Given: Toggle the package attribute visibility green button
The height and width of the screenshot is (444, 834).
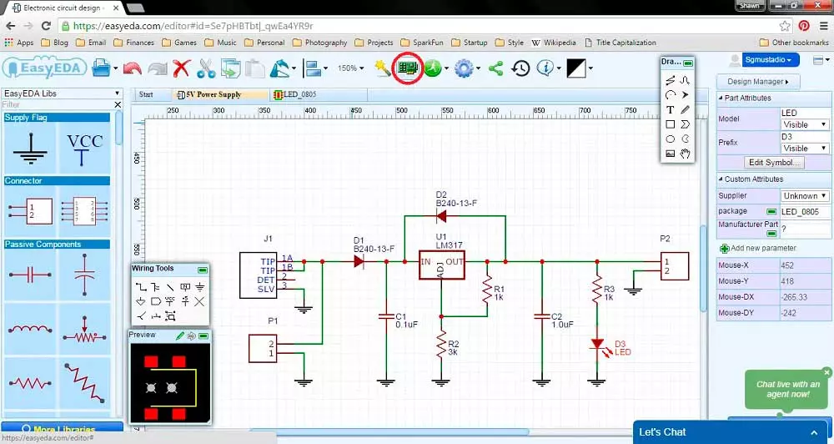Looking at the screenshot, I should tap(771, 212).
